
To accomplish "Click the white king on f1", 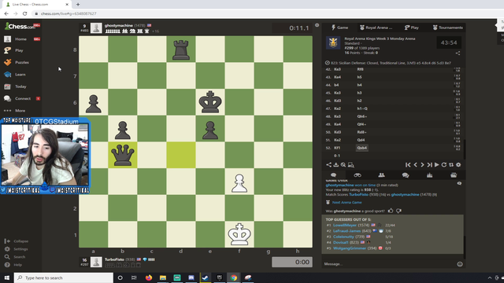I will pyautogui.click(x=239, y=234).
